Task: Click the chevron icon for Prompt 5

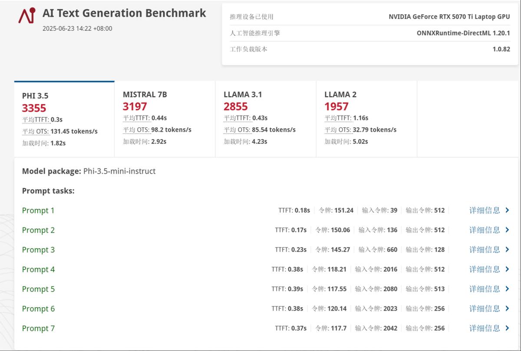Action: [507, 289]
